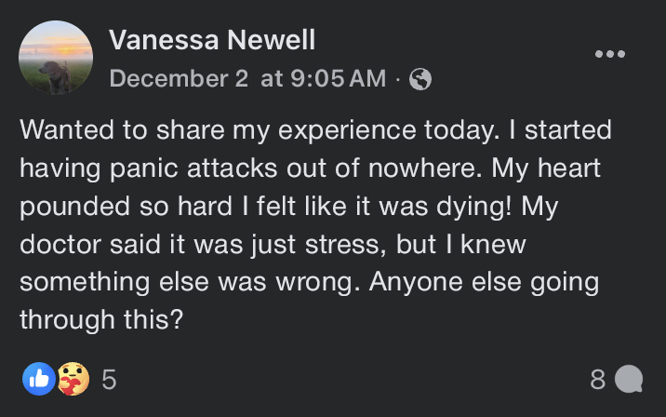Click the blue thumbs-up Like reaction icon
Image resolution: width=666 pixels, height=417 pixels.
pyautogui.click(x=38, y=379)
